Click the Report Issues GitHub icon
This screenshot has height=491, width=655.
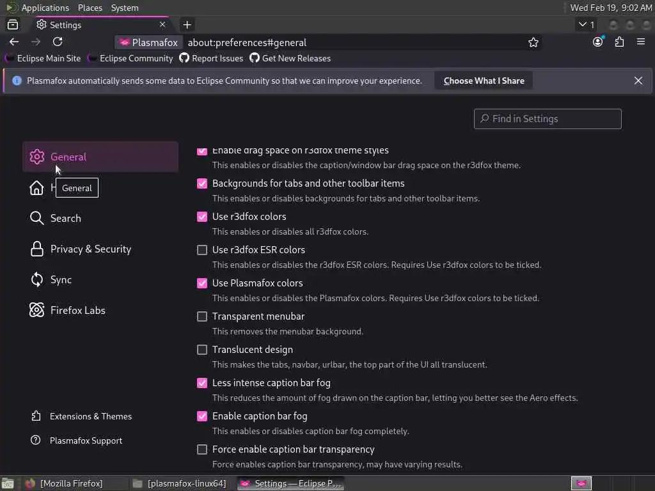(184, 58)
